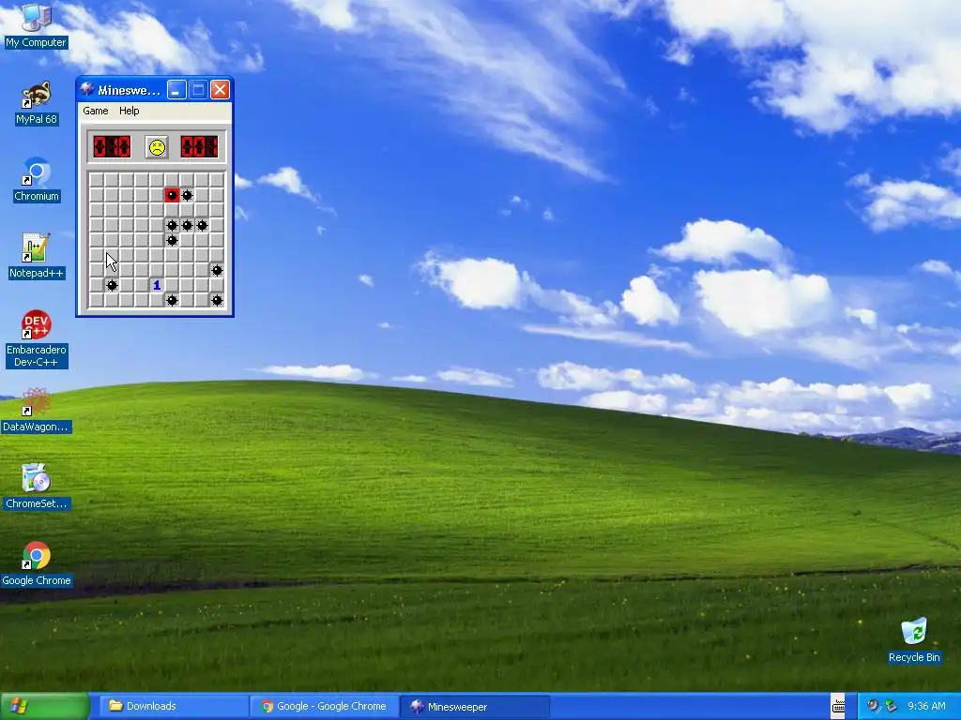961x720 pixels.
Task: Click the bottom-row mine nearest the blue 1
Action: 172,300
